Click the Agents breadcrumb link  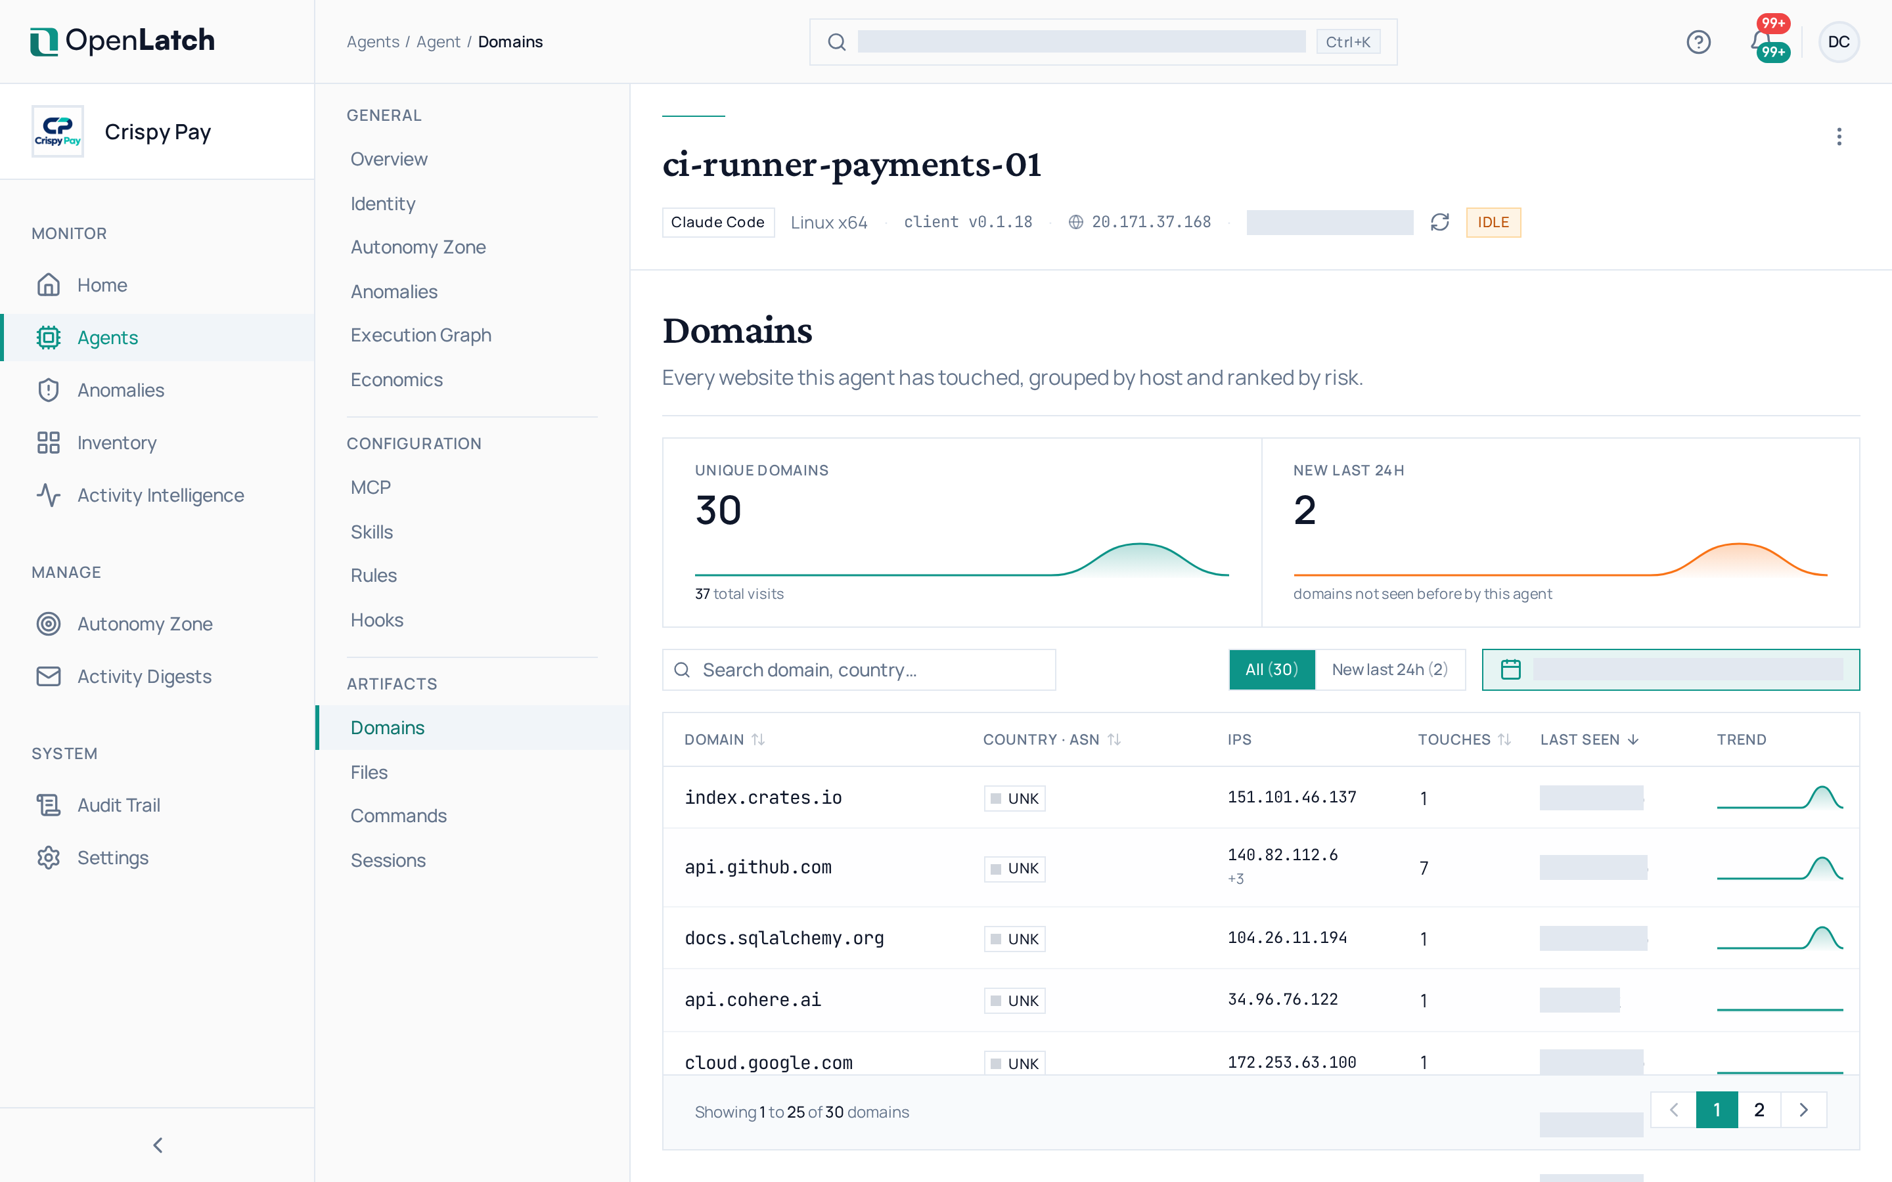click(373, 42)
